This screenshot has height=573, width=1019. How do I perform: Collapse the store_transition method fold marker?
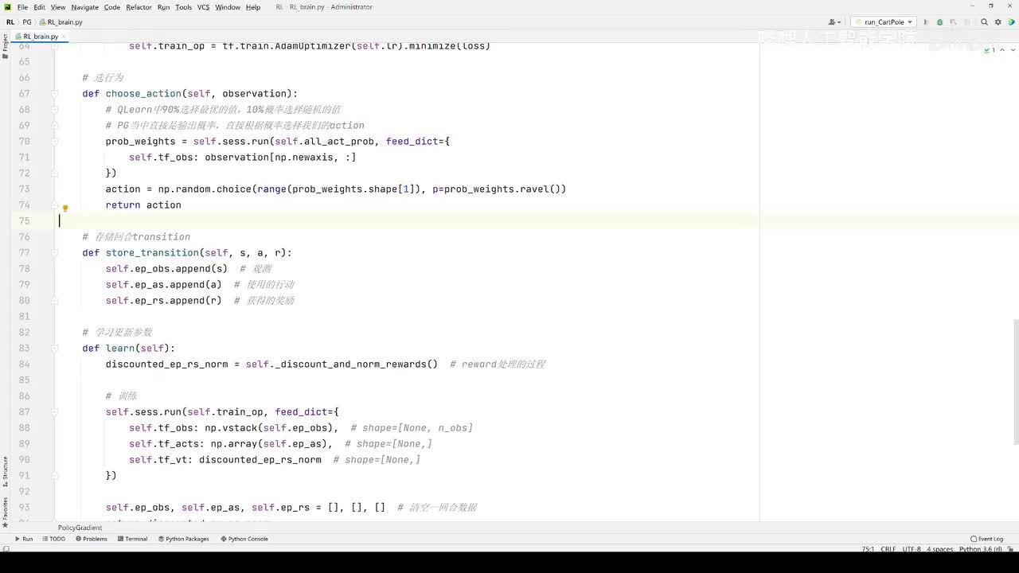[x=55, y=253]
